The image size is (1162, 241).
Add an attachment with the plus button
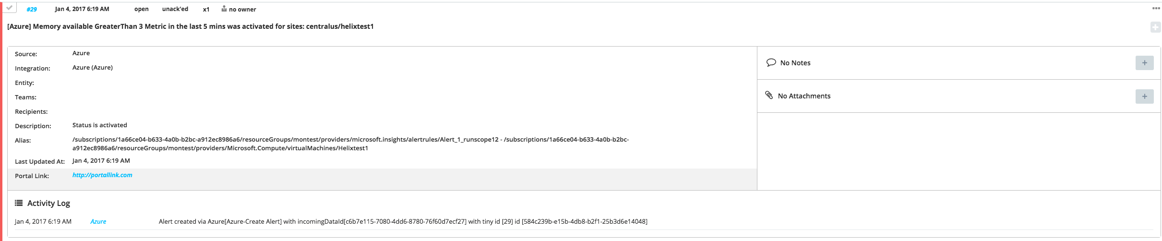1144,96
